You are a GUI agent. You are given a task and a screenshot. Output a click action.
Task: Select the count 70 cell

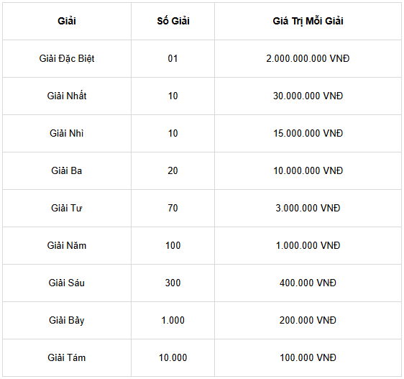(173, 208)
